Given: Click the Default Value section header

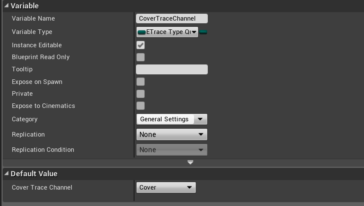Looking at the screenshot, I should tap(34, 174).
